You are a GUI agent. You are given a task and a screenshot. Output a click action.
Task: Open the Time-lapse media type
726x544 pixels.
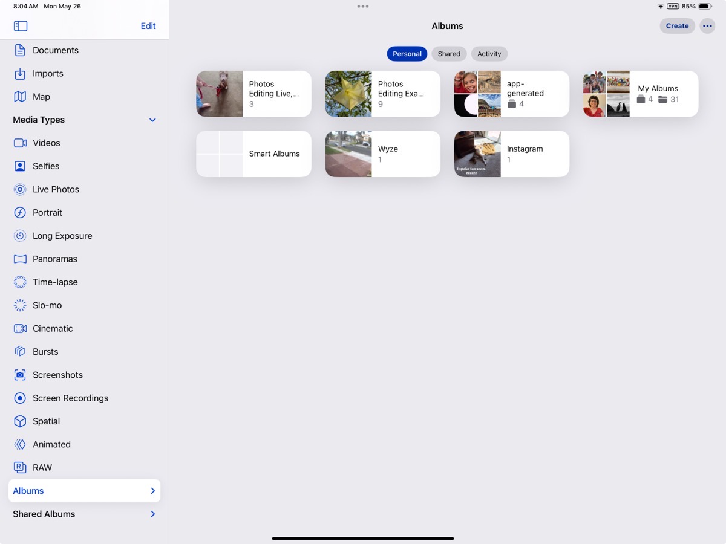[x=54, y=282]
